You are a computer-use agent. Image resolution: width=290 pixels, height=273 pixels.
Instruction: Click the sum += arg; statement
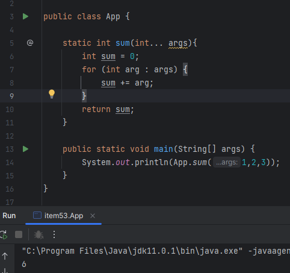click(x=127, y=83)
